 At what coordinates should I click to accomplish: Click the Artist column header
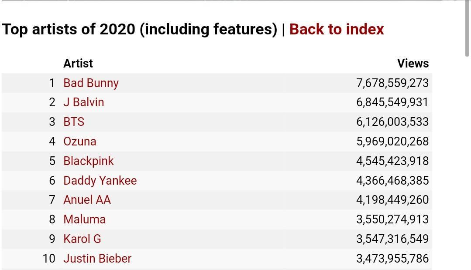click(78, 64)
